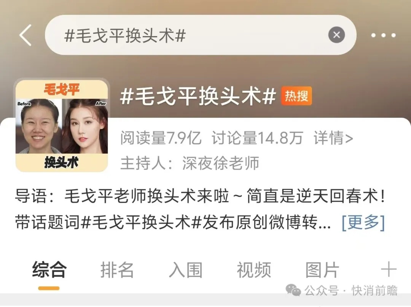This screenshot has width=411, height=307.
Task: Clear the search text with the X icon
Action: [x=336, y=35]
